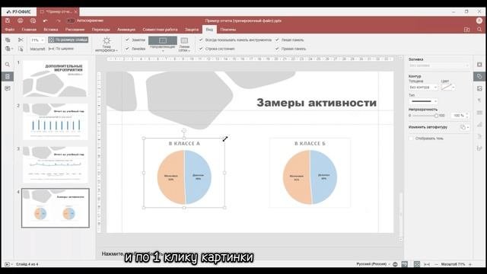Switch to the Анимация tab

pyautogui.click(x=126, y=30)
